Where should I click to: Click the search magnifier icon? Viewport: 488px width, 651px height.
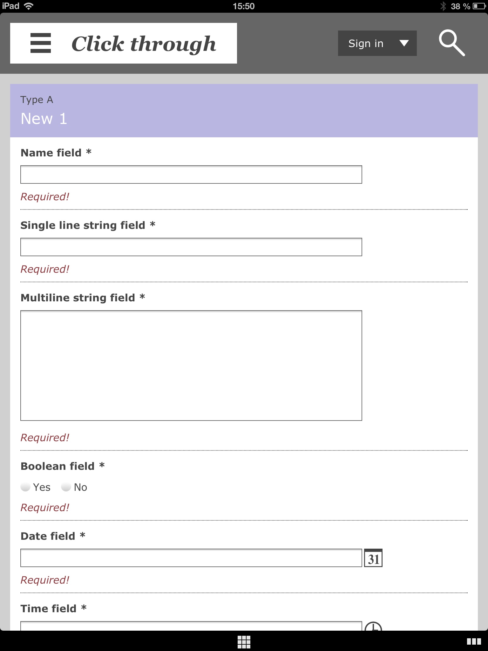pos(451,43)
